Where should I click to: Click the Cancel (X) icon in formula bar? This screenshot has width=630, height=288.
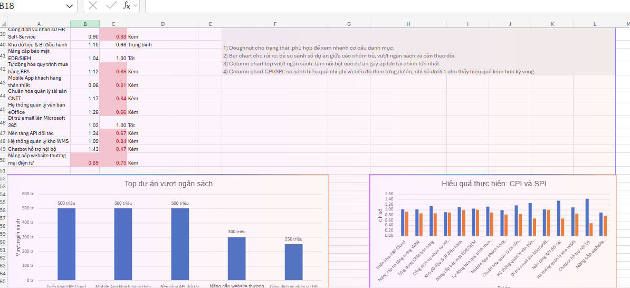point(93,5)
